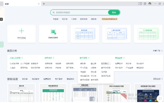
Task: Expand the 营销运营 category heading
Action: [120, 58]
